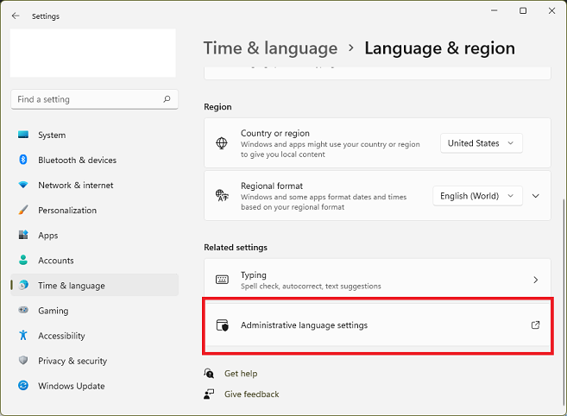567x416 pixels.
Task: Open the Get help link
Action: click(x=241, y=374)
